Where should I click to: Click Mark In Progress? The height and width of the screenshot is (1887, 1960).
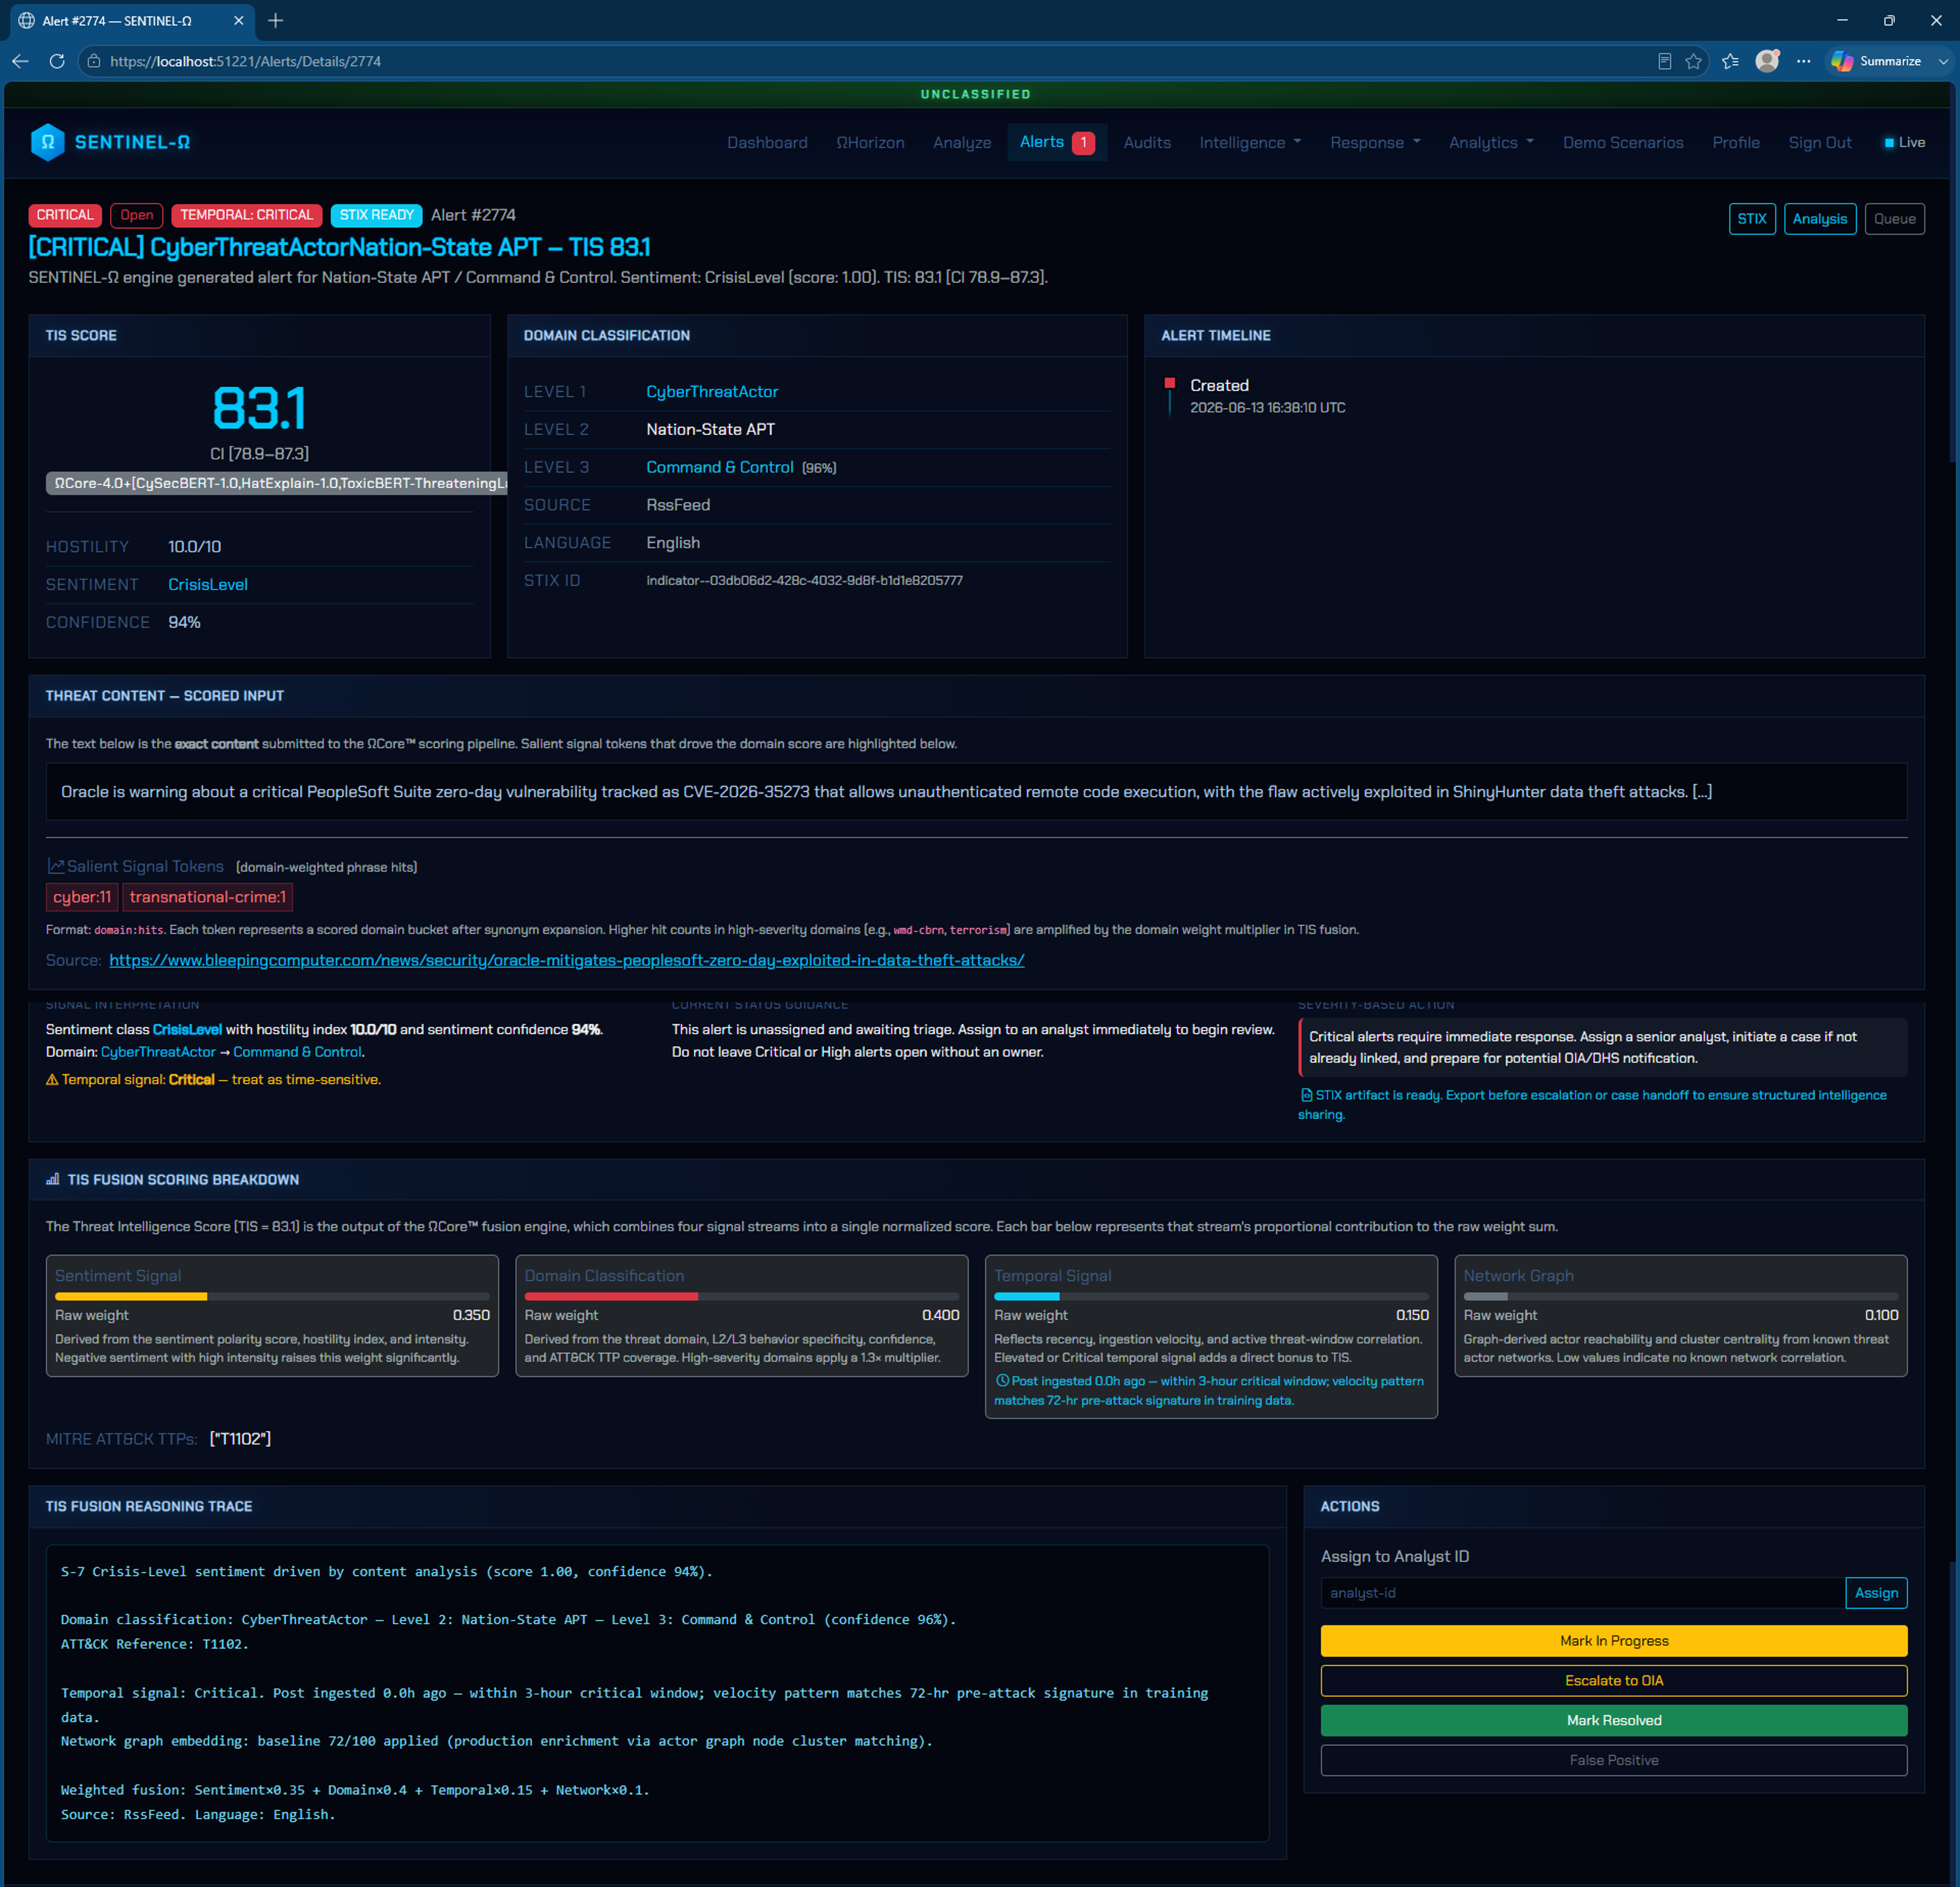point(1614,1641)
